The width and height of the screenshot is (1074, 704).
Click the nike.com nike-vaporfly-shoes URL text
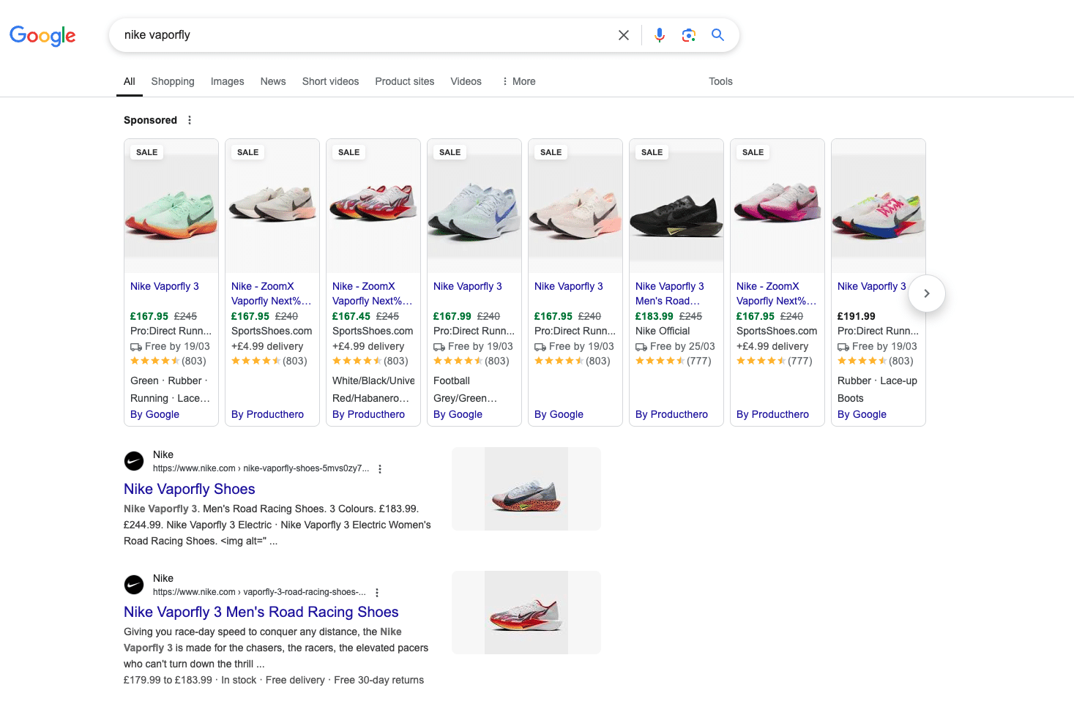[x=261, y=468]
